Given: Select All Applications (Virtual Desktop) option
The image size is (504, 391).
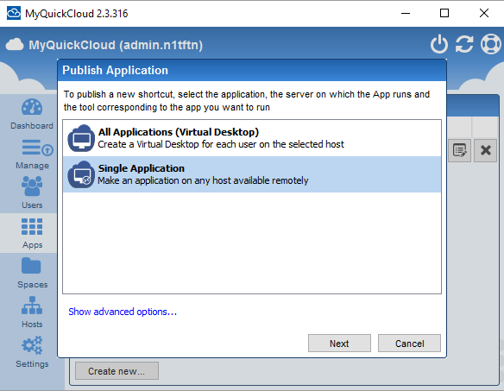Looking at the screenshot, I should pyautogui.click(x=252, y=138).
